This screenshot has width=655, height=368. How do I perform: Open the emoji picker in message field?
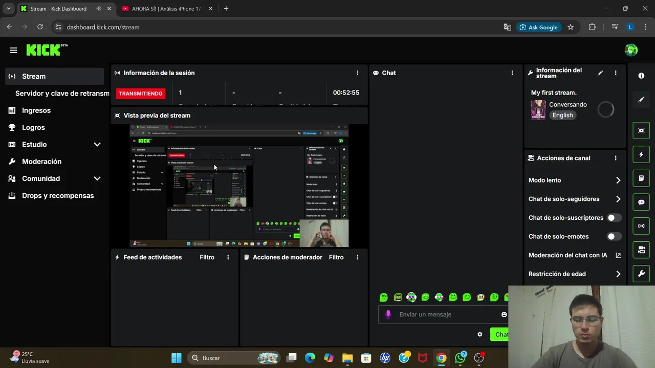pos(504,314)
